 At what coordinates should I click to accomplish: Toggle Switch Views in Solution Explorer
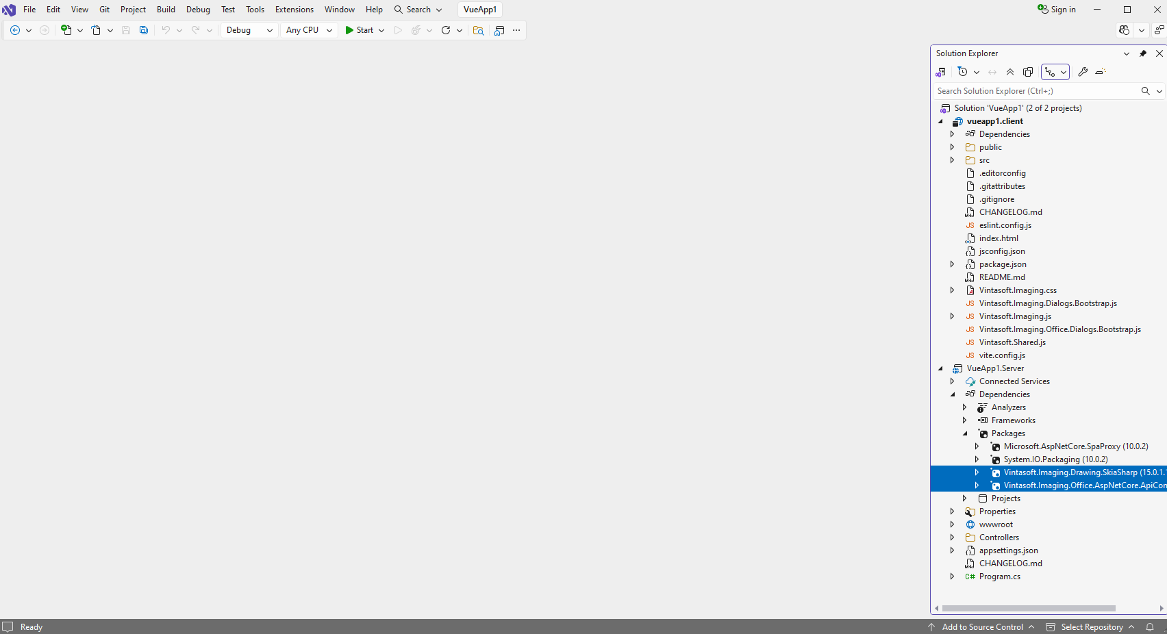(x=941, y=72)
